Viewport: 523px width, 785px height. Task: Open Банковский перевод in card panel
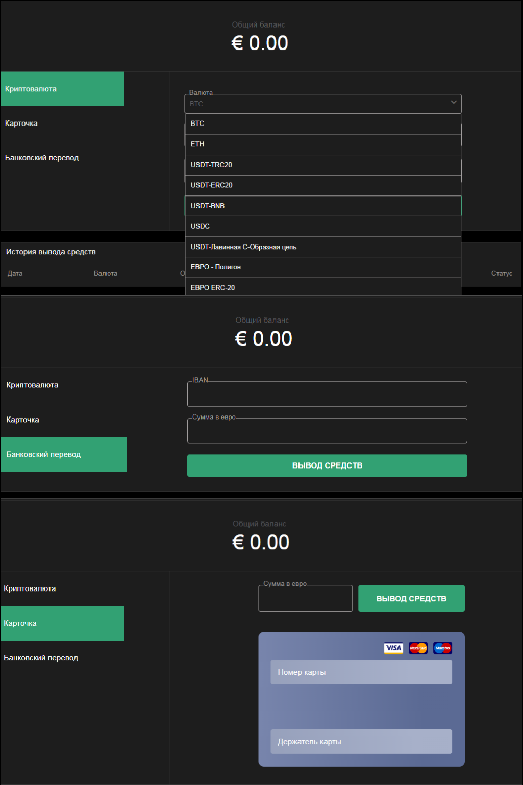62,658
